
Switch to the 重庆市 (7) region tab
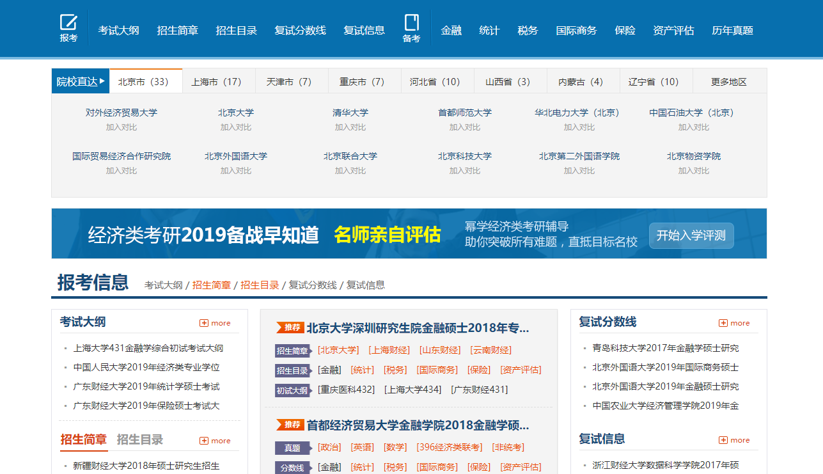[364, 82]
